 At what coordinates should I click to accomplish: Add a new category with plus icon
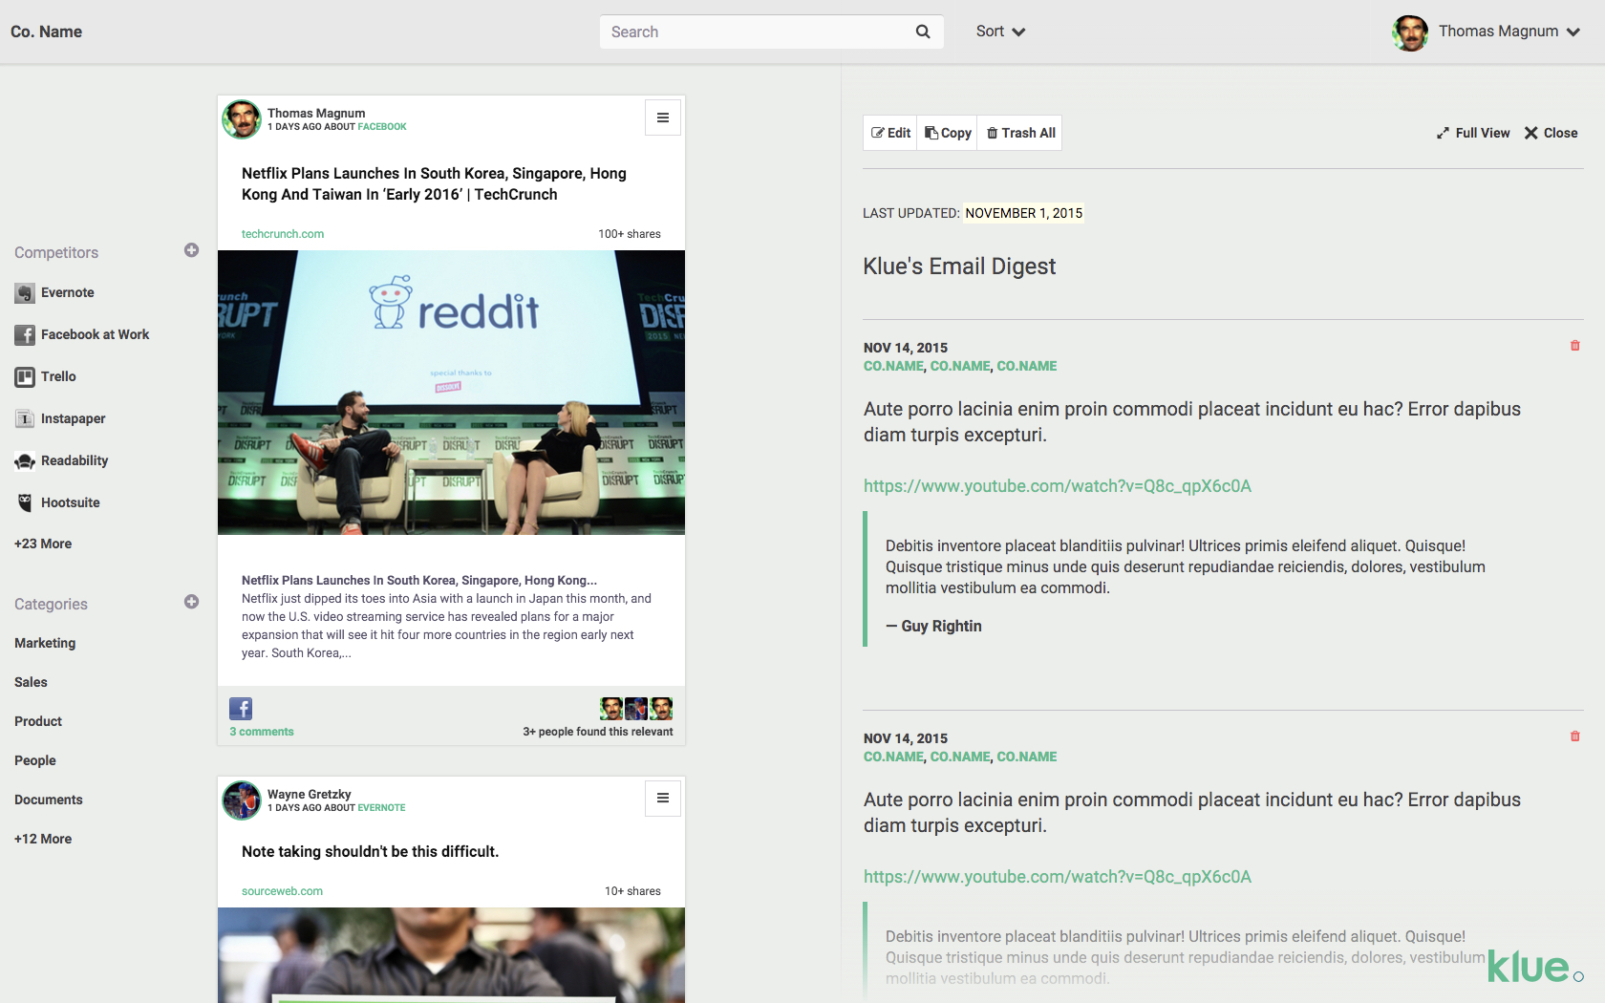(x=191, y=602)
